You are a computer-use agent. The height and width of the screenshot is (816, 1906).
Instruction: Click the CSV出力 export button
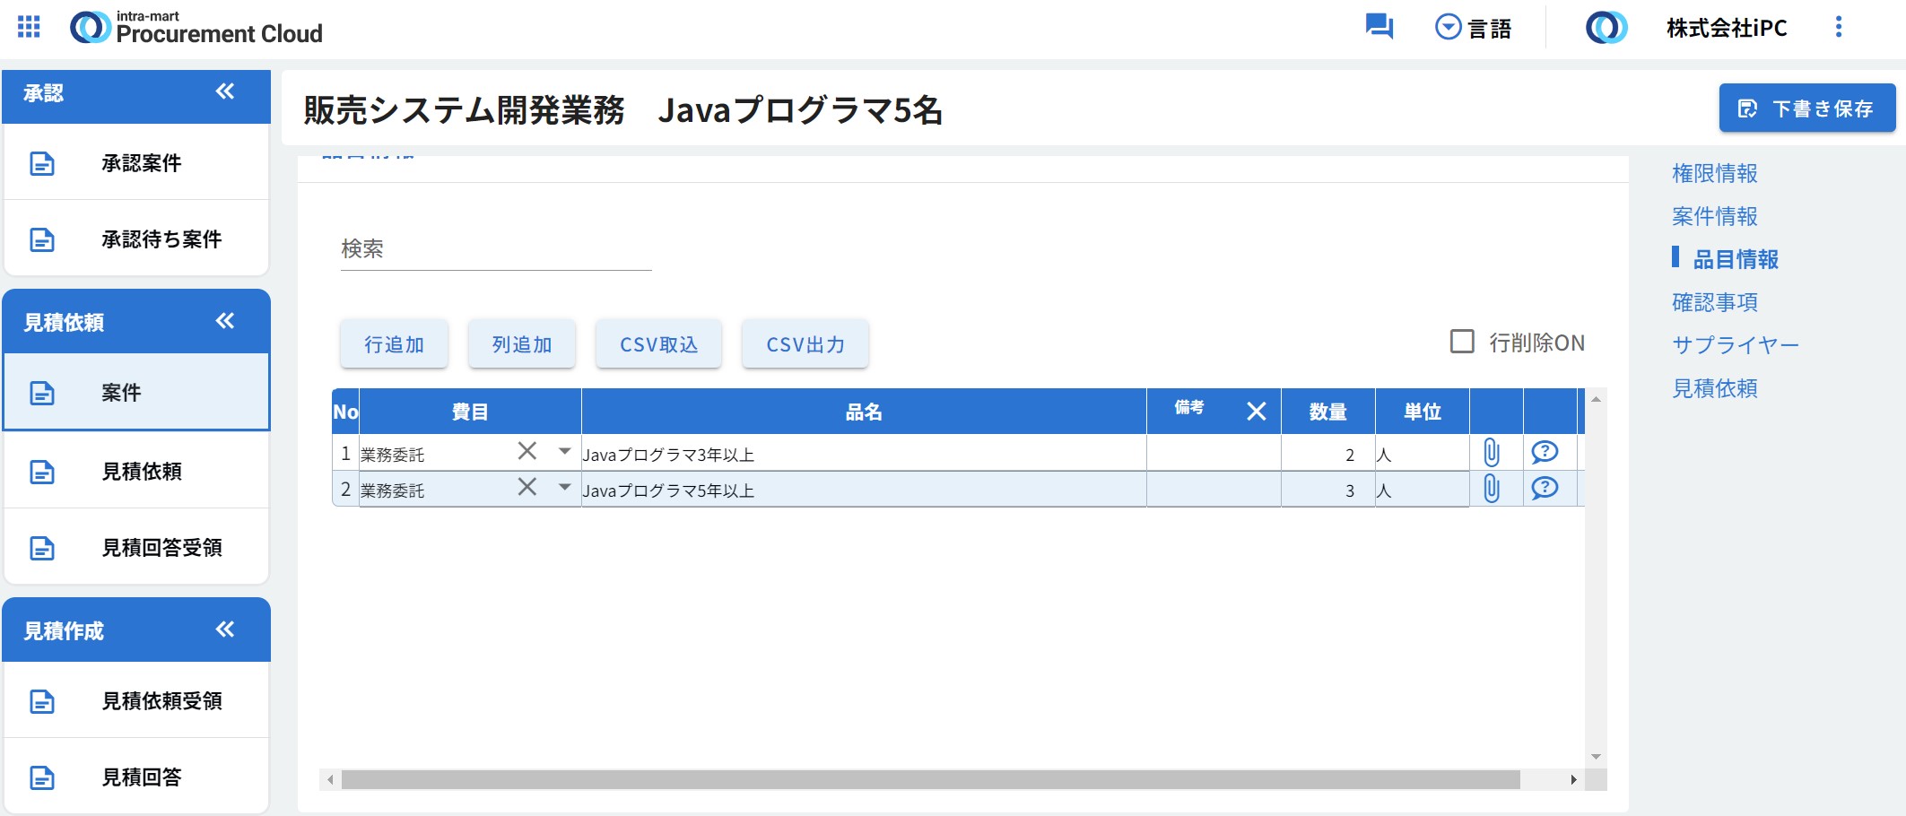[805, 344]
